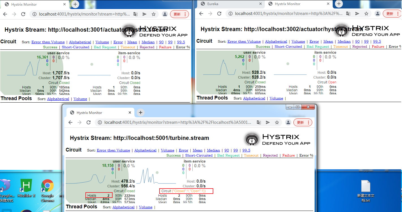The height and width of the screenshot is (212, 402).
Task: Click 更新 update button in front turbine window
Action: [x=303, y=122]
